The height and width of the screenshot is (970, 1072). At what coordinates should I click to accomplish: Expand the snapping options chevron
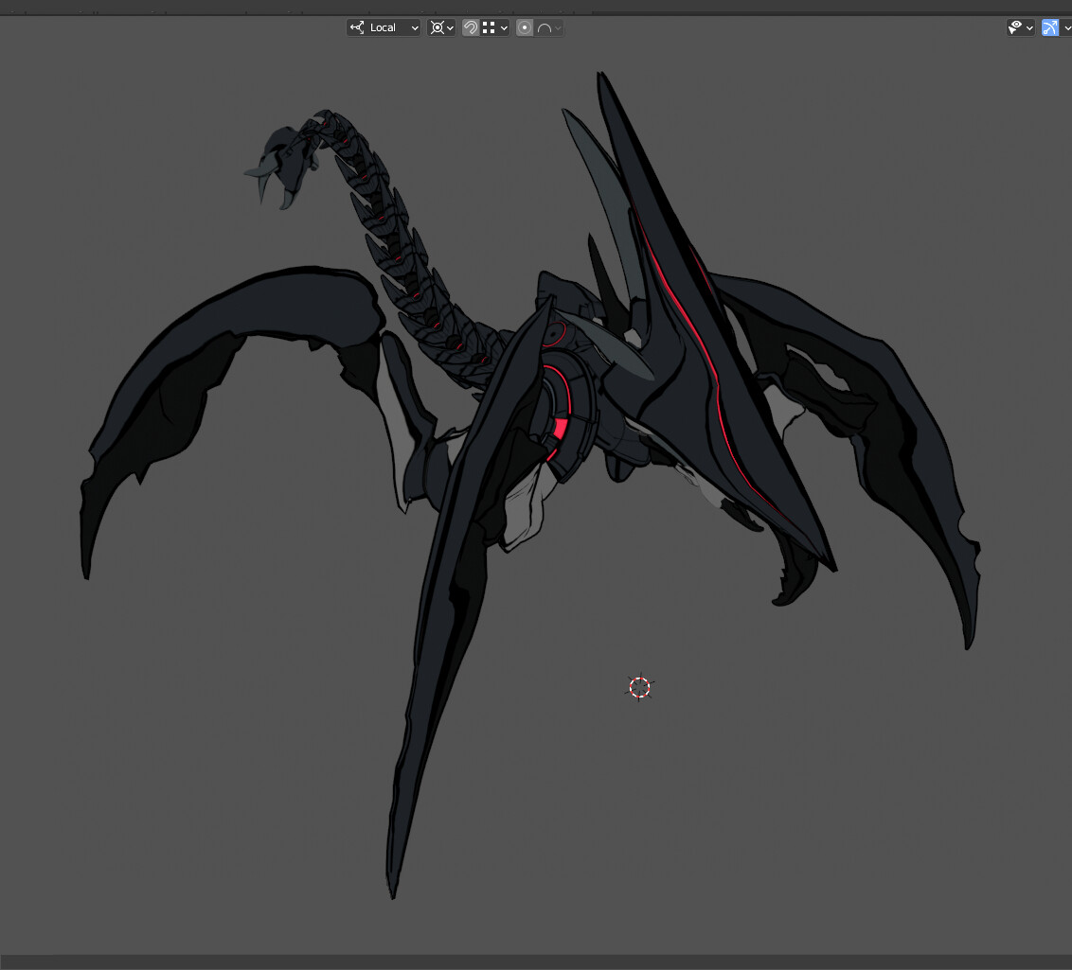(502, 27)
